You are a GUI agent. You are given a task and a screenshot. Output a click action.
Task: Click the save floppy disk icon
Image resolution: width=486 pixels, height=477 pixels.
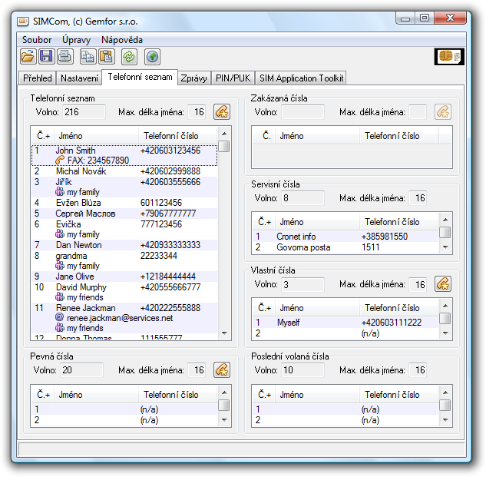click(x=46, y=56)
